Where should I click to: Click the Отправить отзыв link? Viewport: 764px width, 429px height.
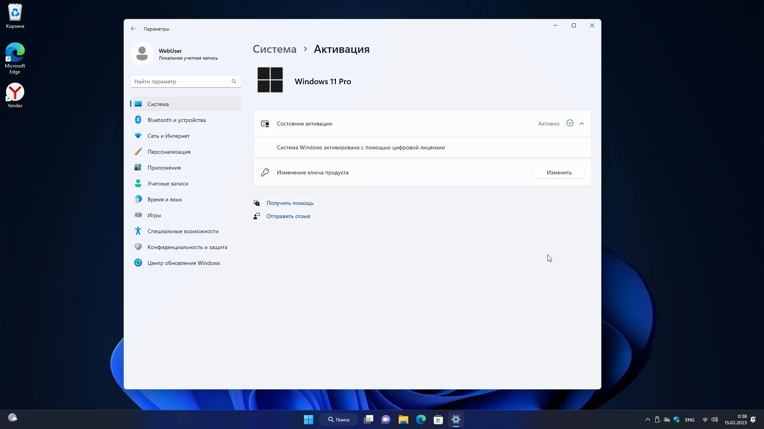tap(288, 216)
